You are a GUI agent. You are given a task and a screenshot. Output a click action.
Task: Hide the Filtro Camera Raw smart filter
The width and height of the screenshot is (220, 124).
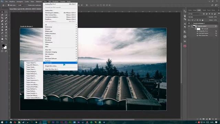(x=197, y=35)
